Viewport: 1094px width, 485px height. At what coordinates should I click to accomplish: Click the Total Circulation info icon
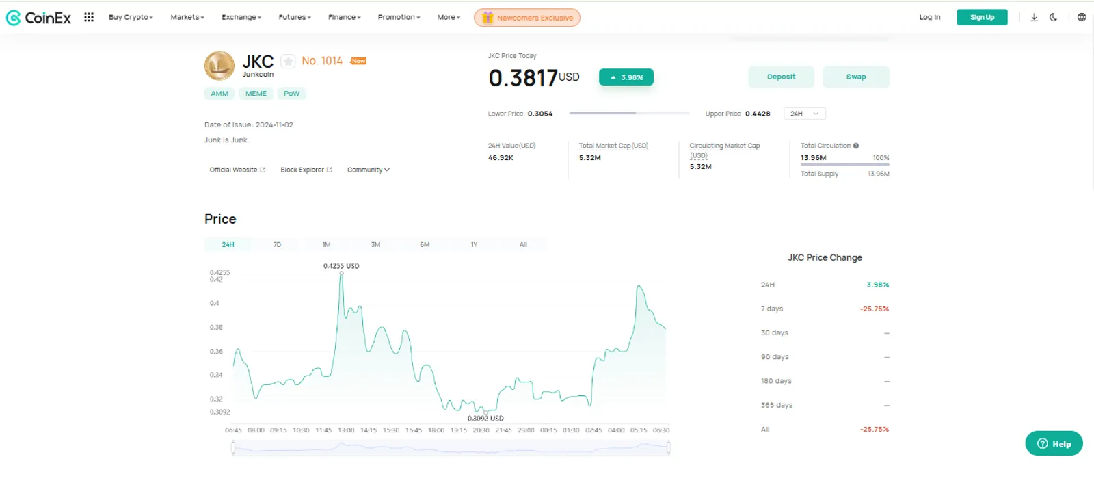856,146
